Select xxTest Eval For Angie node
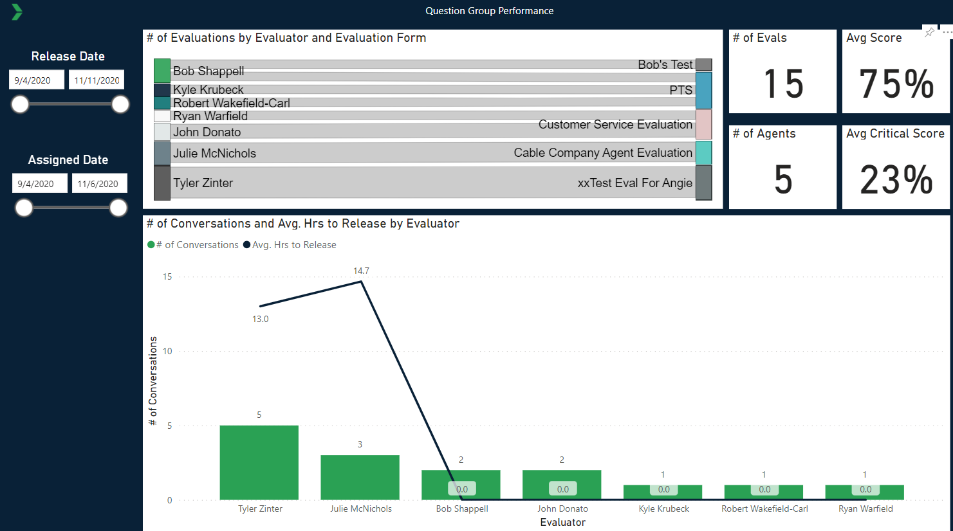This screenshot has height=531, width=953. coord(704,183)
